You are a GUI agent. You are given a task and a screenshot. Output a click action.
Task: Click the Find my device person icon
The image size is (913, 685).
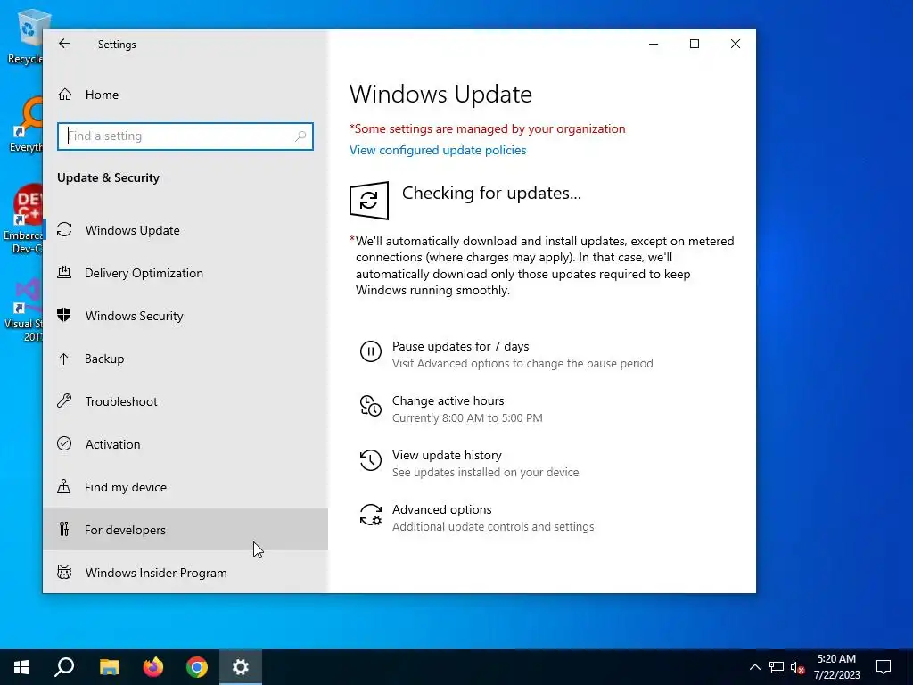coord(64,486)
